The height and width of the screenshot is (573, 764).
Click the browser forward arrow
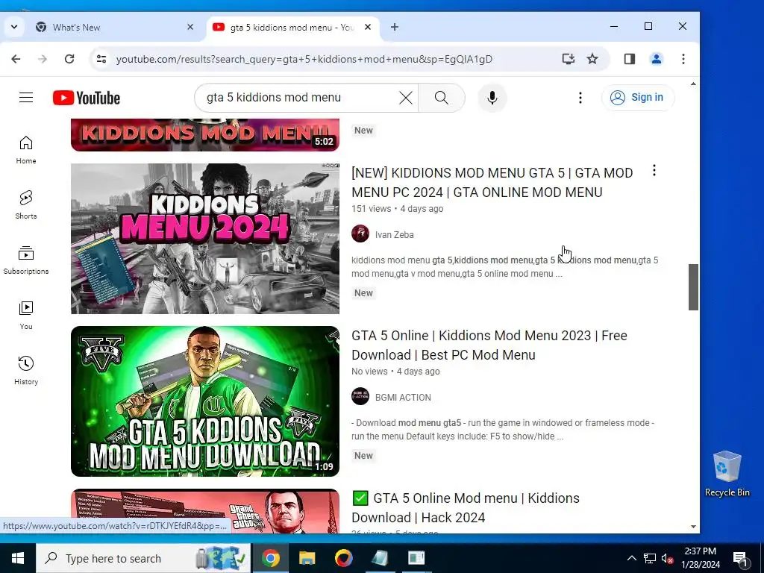click(x=43, y=59)
